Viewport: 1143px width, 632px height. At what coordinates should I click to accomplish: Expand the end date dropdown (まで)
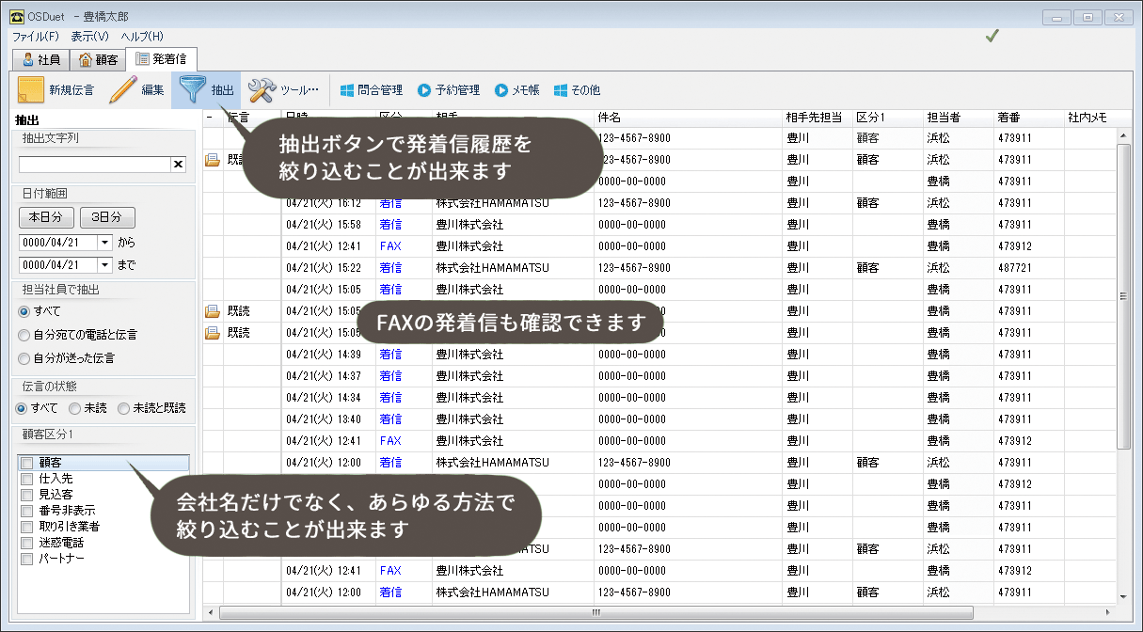point(104,265)
